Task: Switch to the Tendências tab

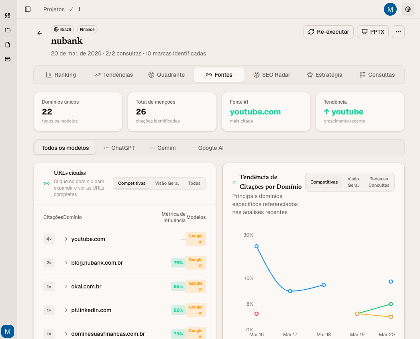Action: (114, 75)
